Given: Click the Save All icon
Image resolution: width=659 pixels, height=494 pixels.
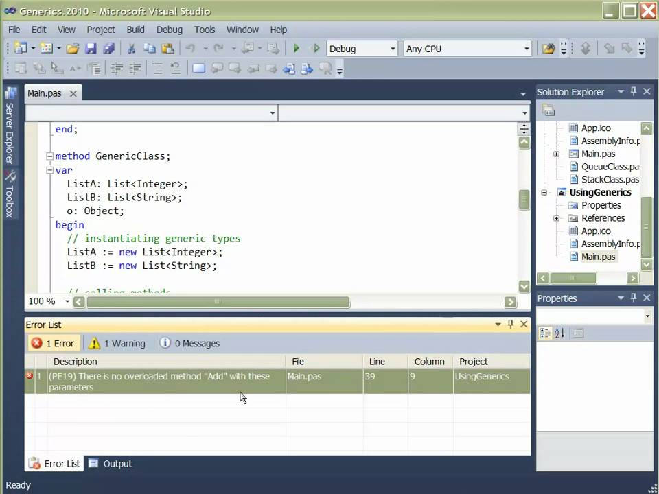Looking at the screenshot, I should pos(109,49).
